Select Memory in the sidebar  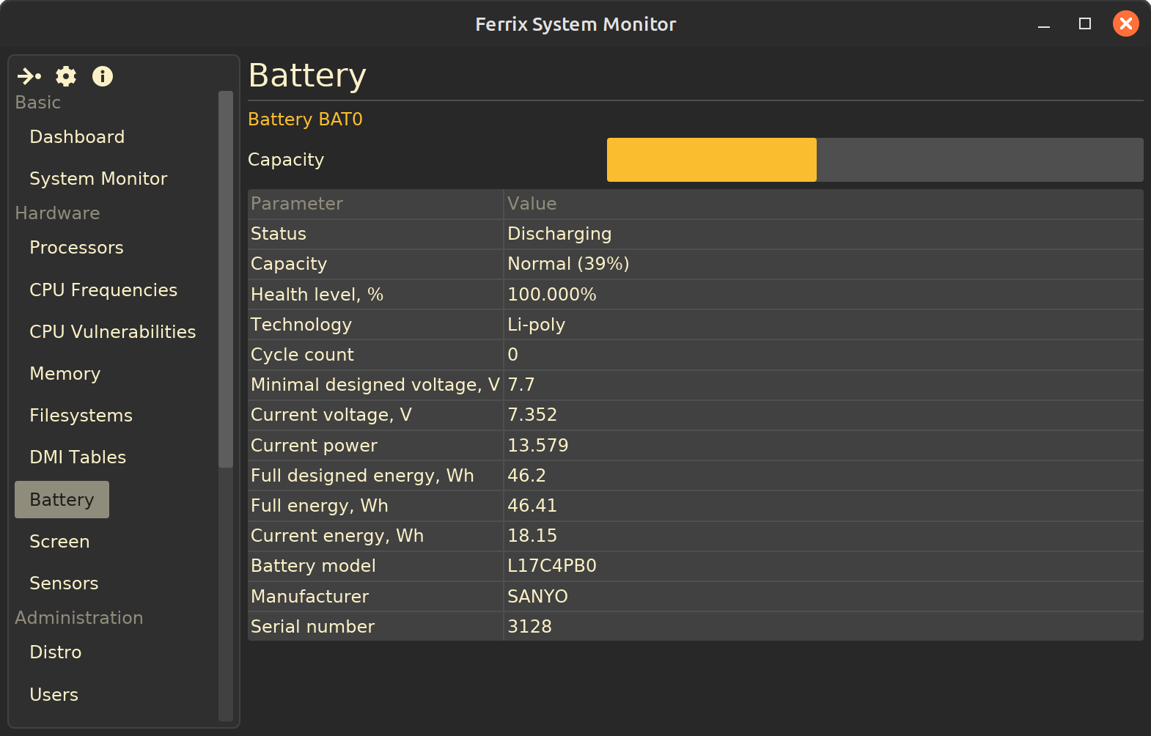coord(65,374)
